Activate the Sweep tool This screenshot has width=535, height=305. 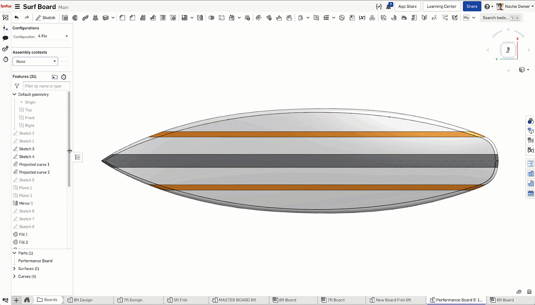click(x=85, y=18)
